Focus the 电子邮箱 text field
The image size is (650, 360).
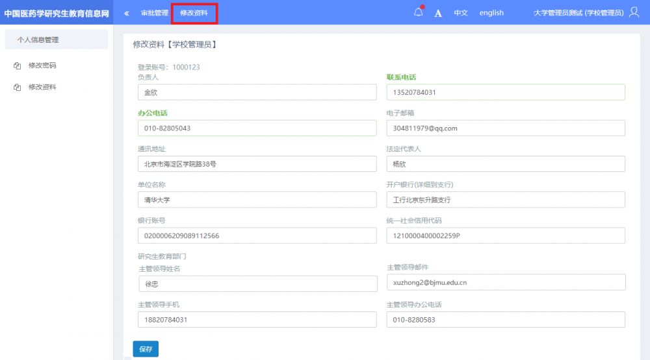click(x=506, y=128)
